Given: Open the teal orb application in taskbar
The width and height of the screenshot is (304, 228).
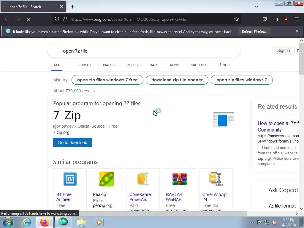Looking at the screenshot, I should click(63, 222).
